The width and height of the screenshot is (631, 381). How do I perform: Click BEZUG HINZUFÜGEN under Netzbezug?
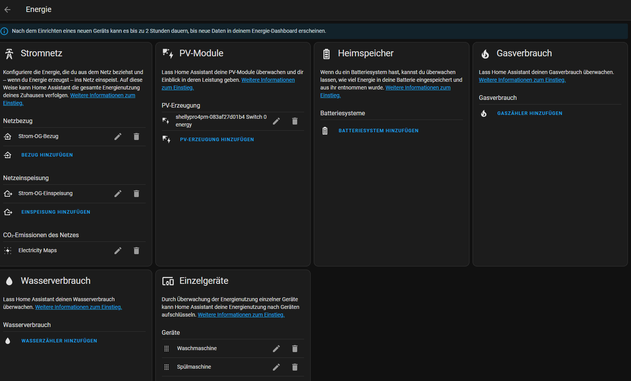pos(47,155)
